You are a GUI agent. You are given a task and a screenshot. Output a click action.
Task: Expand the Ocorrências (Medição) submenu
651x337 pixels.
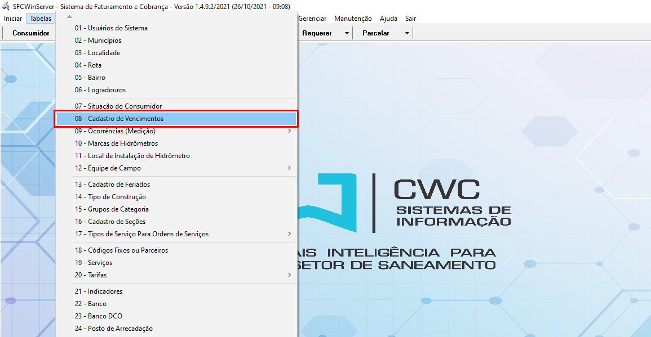click(289, 131)
